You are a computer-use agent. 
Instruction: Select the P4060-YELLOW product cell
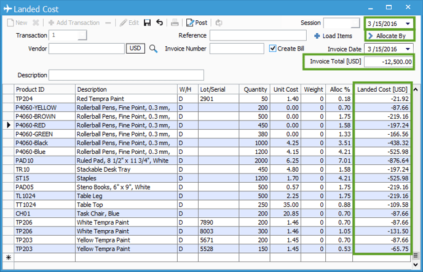pos(44,108)
